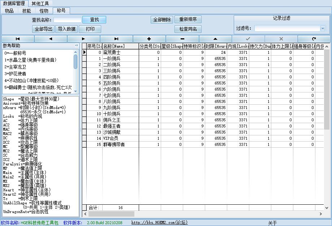Refresh data with the circular arrow button
This screenshot has width=332, height=226.
(x=314, y=39)
